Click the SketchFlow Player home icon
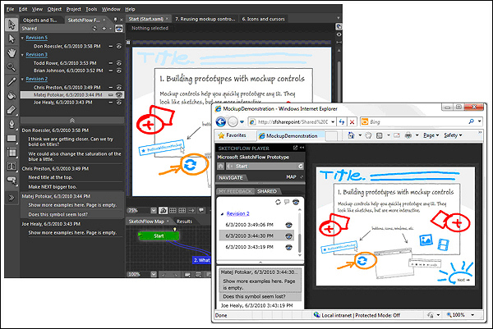Screen dimensions: 493x329 (221, 166)
